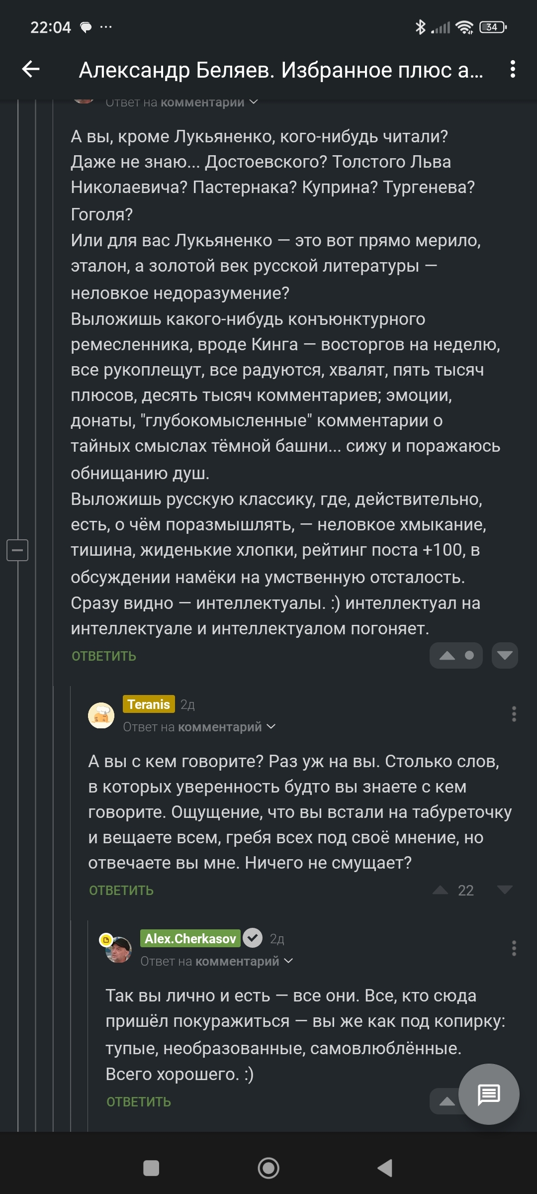Viewport: 537px width, 1194px height.
Task: Open Alex.Cherkasov's profile via username tag
Action: tap(190, 938)
